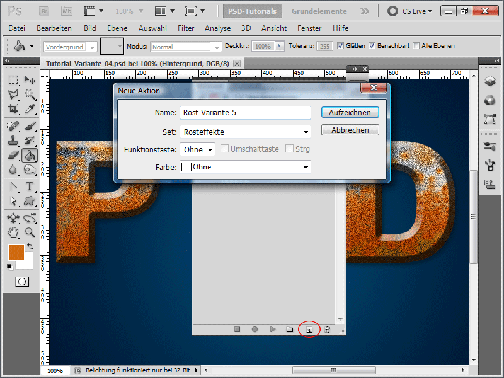This screenshot has height=378, width=504.
Task: Toggle Quick Mask mode
Action: pos(22,282)
